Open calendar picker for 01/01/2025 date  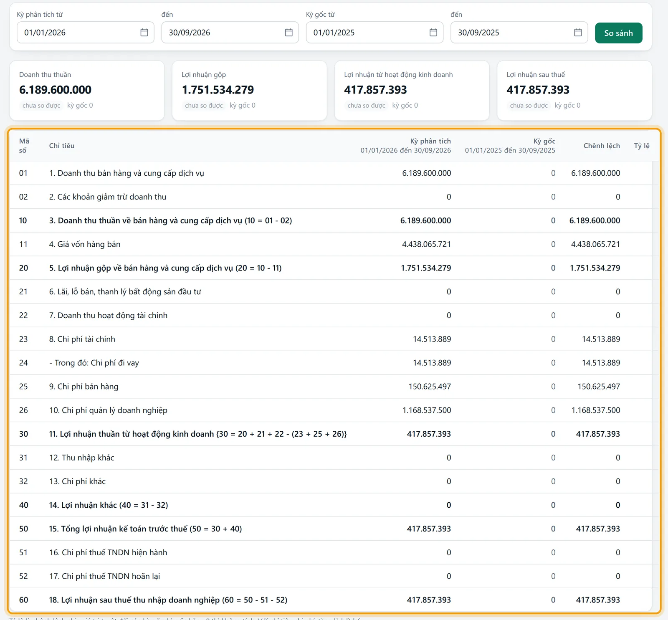click(433, 33)
